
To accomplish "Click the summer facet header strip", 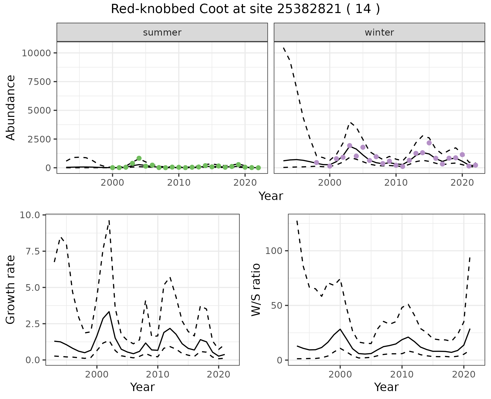I will [162, 32].
